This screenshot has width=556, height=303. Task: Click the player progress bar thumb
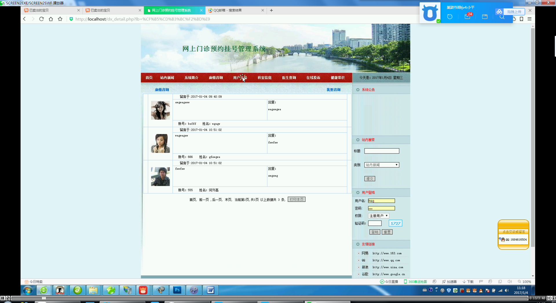point(44,298)
